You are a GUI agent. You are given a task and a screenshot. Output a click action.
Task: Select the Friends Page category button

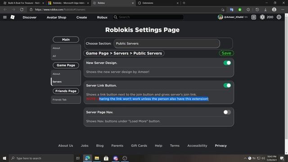click(66, 91)
